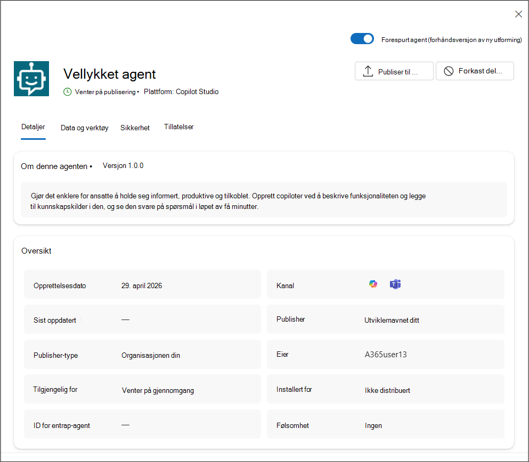Image resolution: width=529 pixels, height=462 pixels.
Task: Click the Kanal label
Action: click(285, 285)
